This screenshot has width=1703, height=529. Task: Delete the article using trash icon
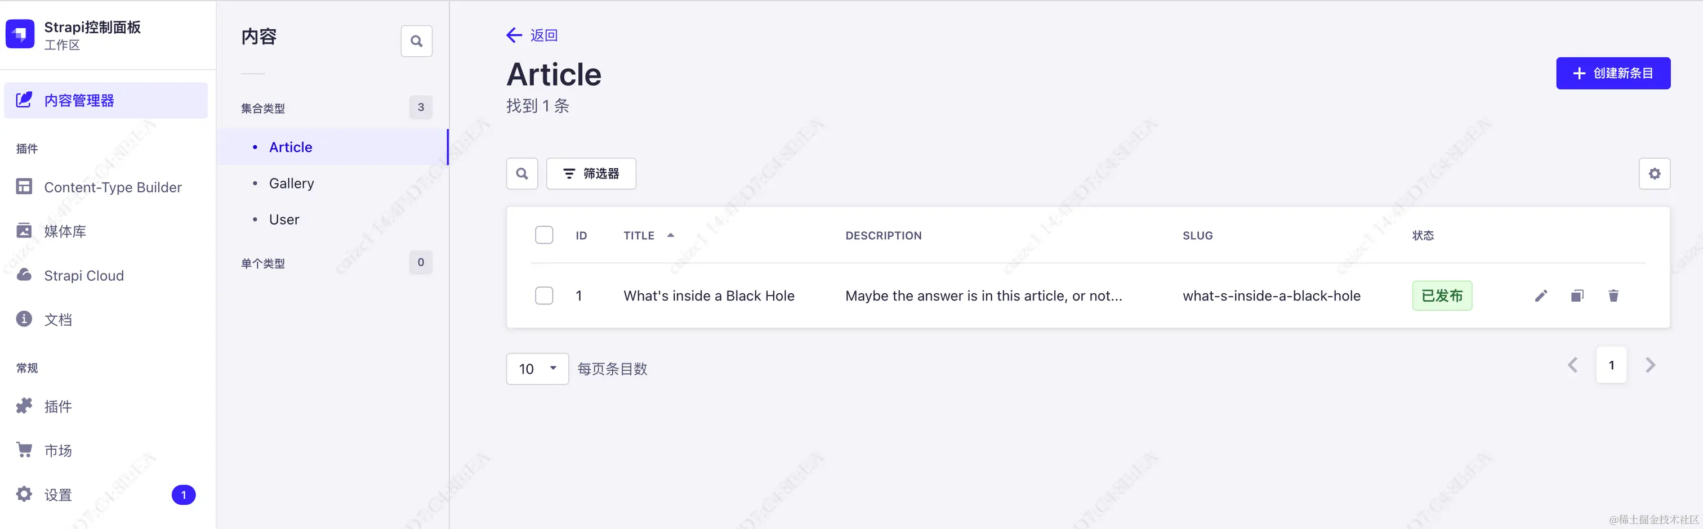(1613, 296)
